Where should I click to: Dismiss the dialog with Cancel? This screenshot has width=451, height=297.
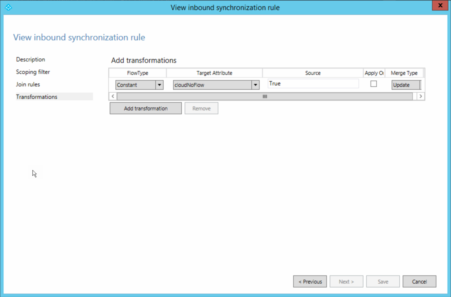click(x=419, y=281)
